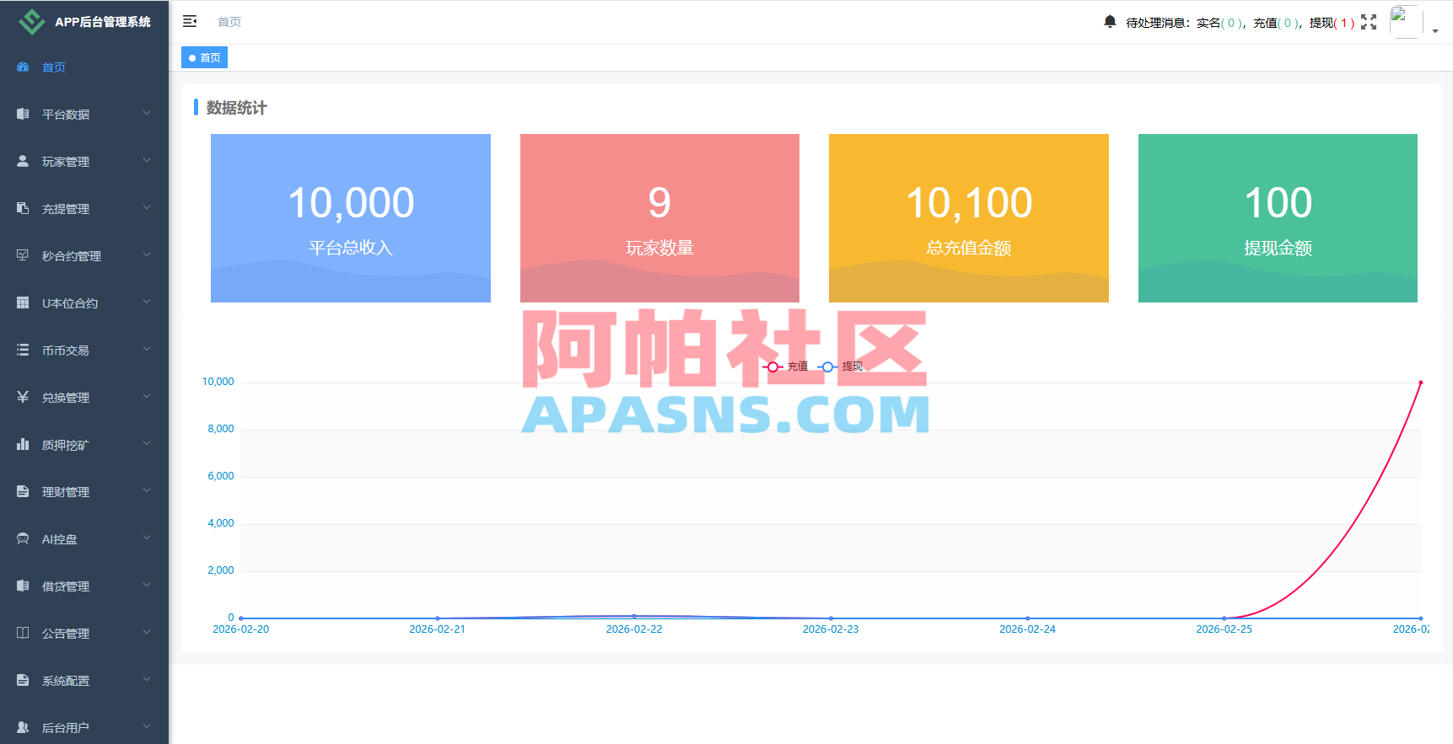Expand the 平台数据 menu chevron
Viewport: 1453px width, 744px height.
coord(147,113)
